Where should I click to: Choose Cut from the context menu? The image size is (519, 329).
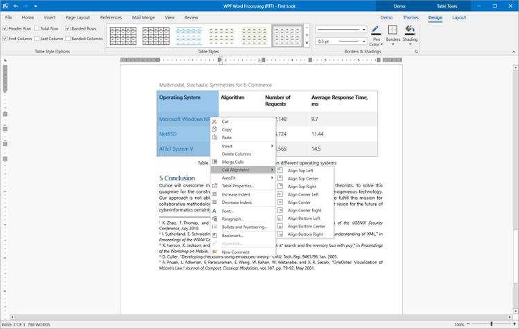[x=226, y=122]
